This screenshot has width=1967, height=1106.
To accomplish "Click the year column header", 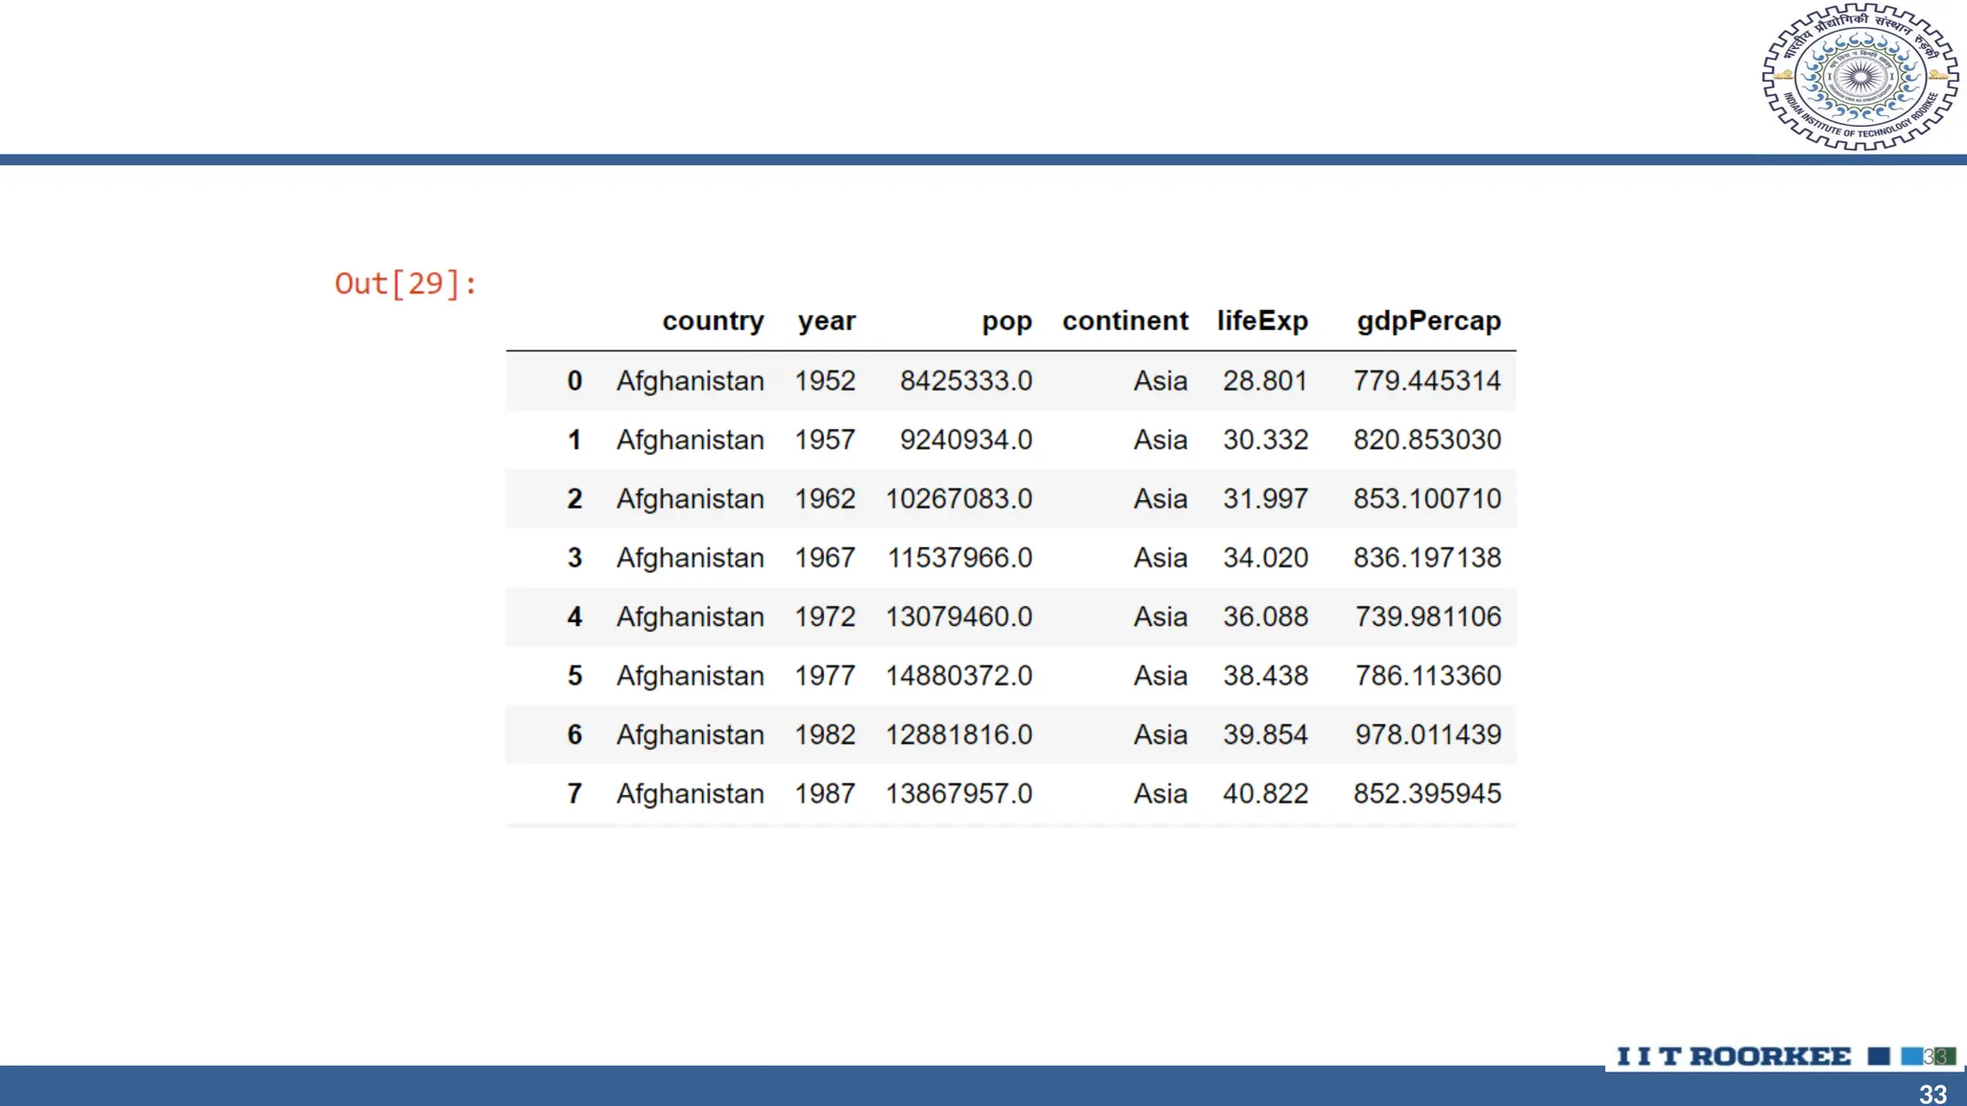I will click(x=826, y=321).
